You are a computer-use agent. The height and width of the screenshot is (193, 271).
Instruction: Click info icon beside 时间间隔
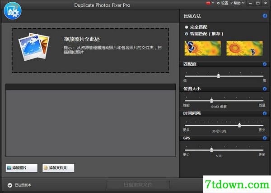(x=265, y=113)
